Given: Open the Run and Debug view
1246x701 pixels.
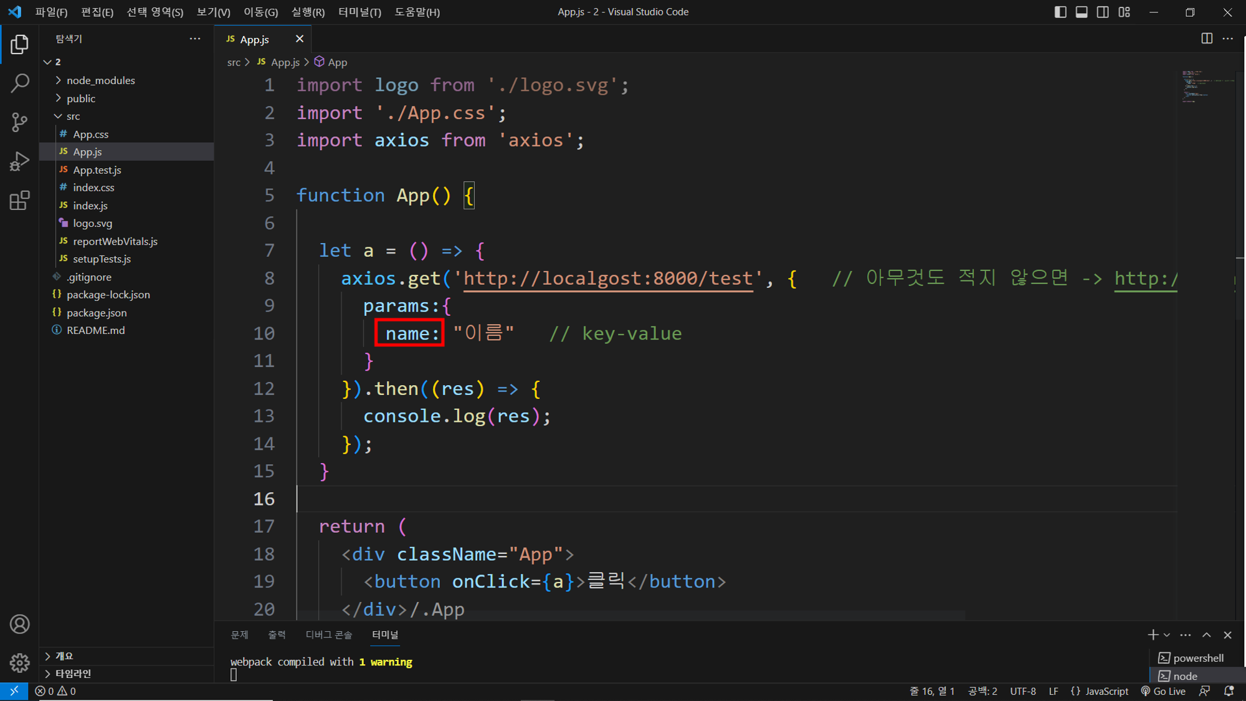Looking at the screenshot, I should click(20, 161).
